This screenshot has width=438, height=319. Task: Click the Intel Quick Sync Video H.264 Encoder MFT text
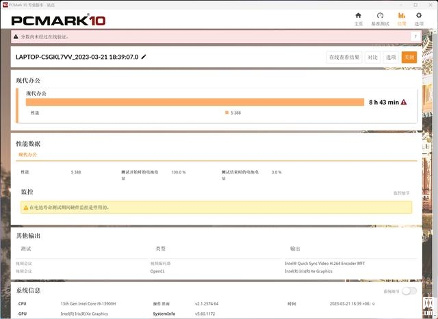pyautogui.click(x=325, y=264)
